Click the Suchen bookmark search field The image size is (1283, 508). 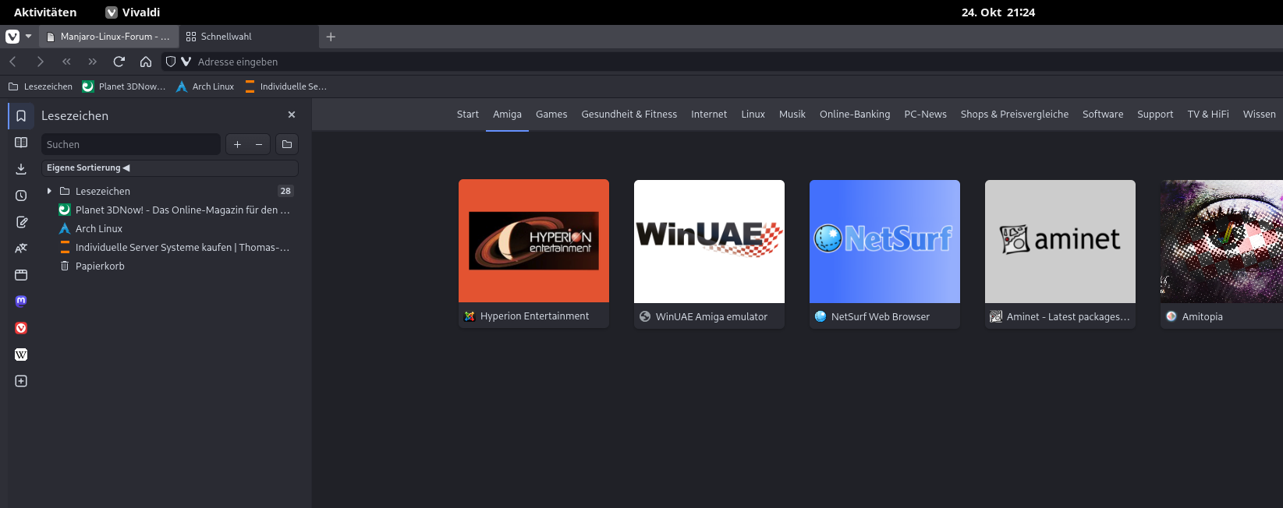point(130,144)
